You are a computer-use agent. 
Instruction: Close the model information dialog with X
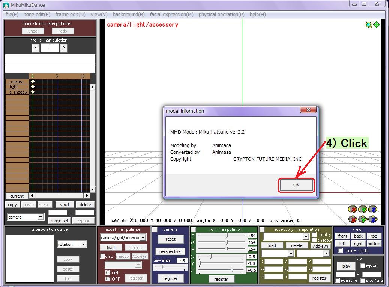(x=308, y=110)
